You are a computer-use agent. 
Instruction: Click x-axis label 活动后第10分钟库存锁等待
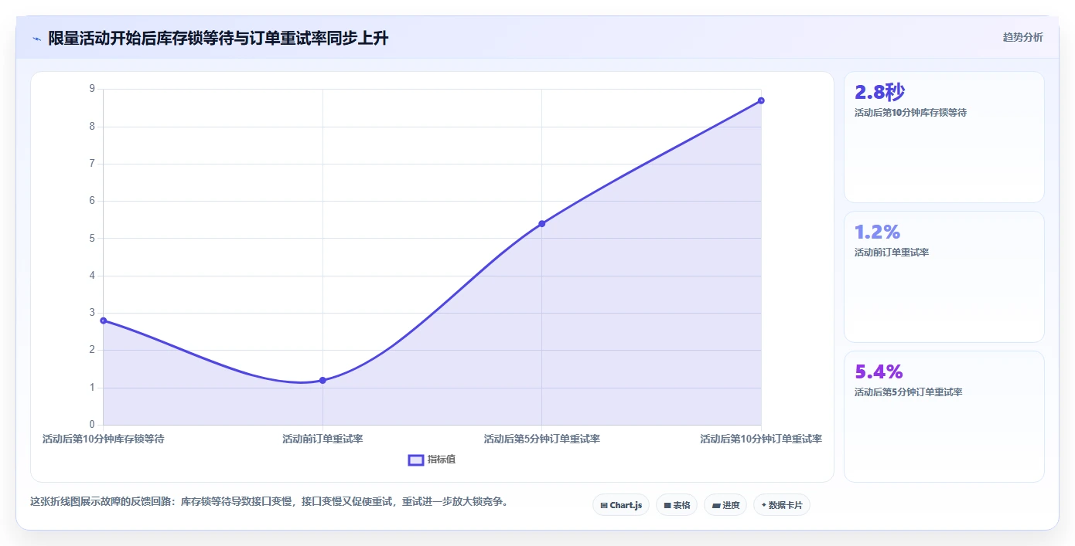(104, 439)
